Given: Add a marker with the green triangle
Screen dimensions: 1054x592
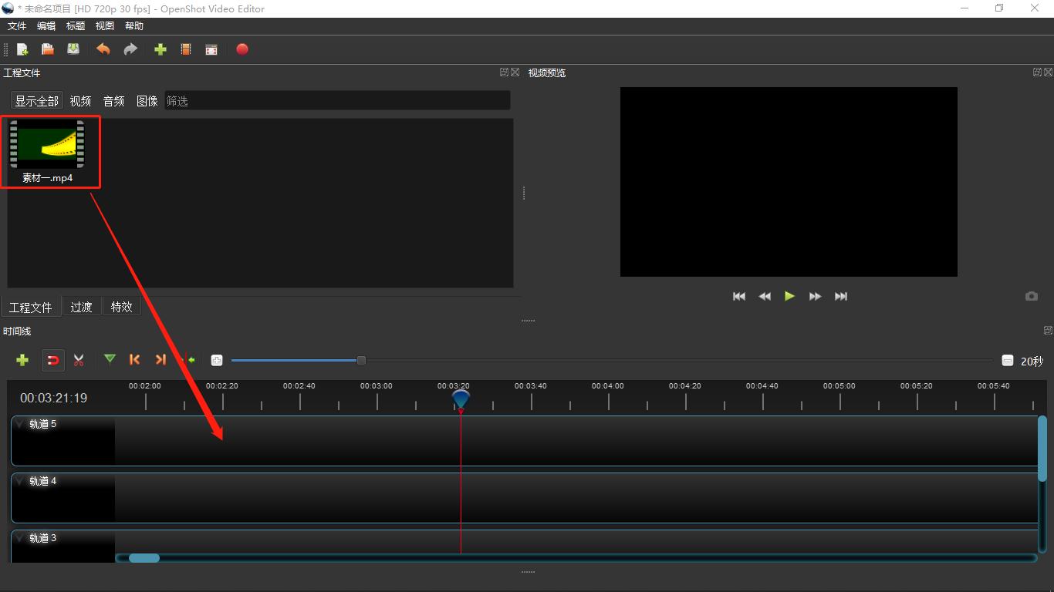Looking at the screenshot, I should (x=110, y=359).
